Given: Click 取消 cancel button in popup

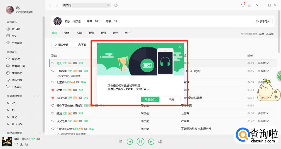Looking at the screenshot, I should (171, 99).
